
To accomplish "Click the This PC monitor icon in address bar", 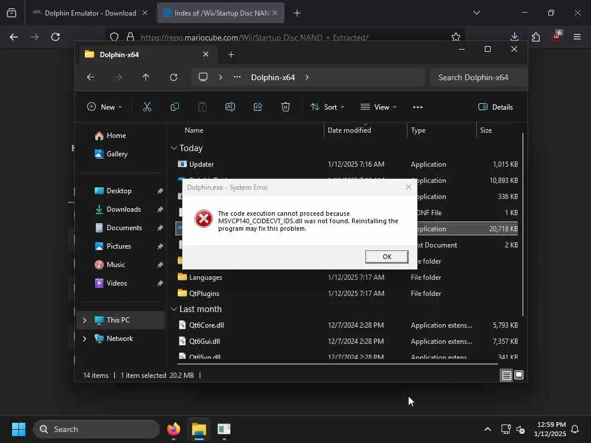I will tap(203, 77).
